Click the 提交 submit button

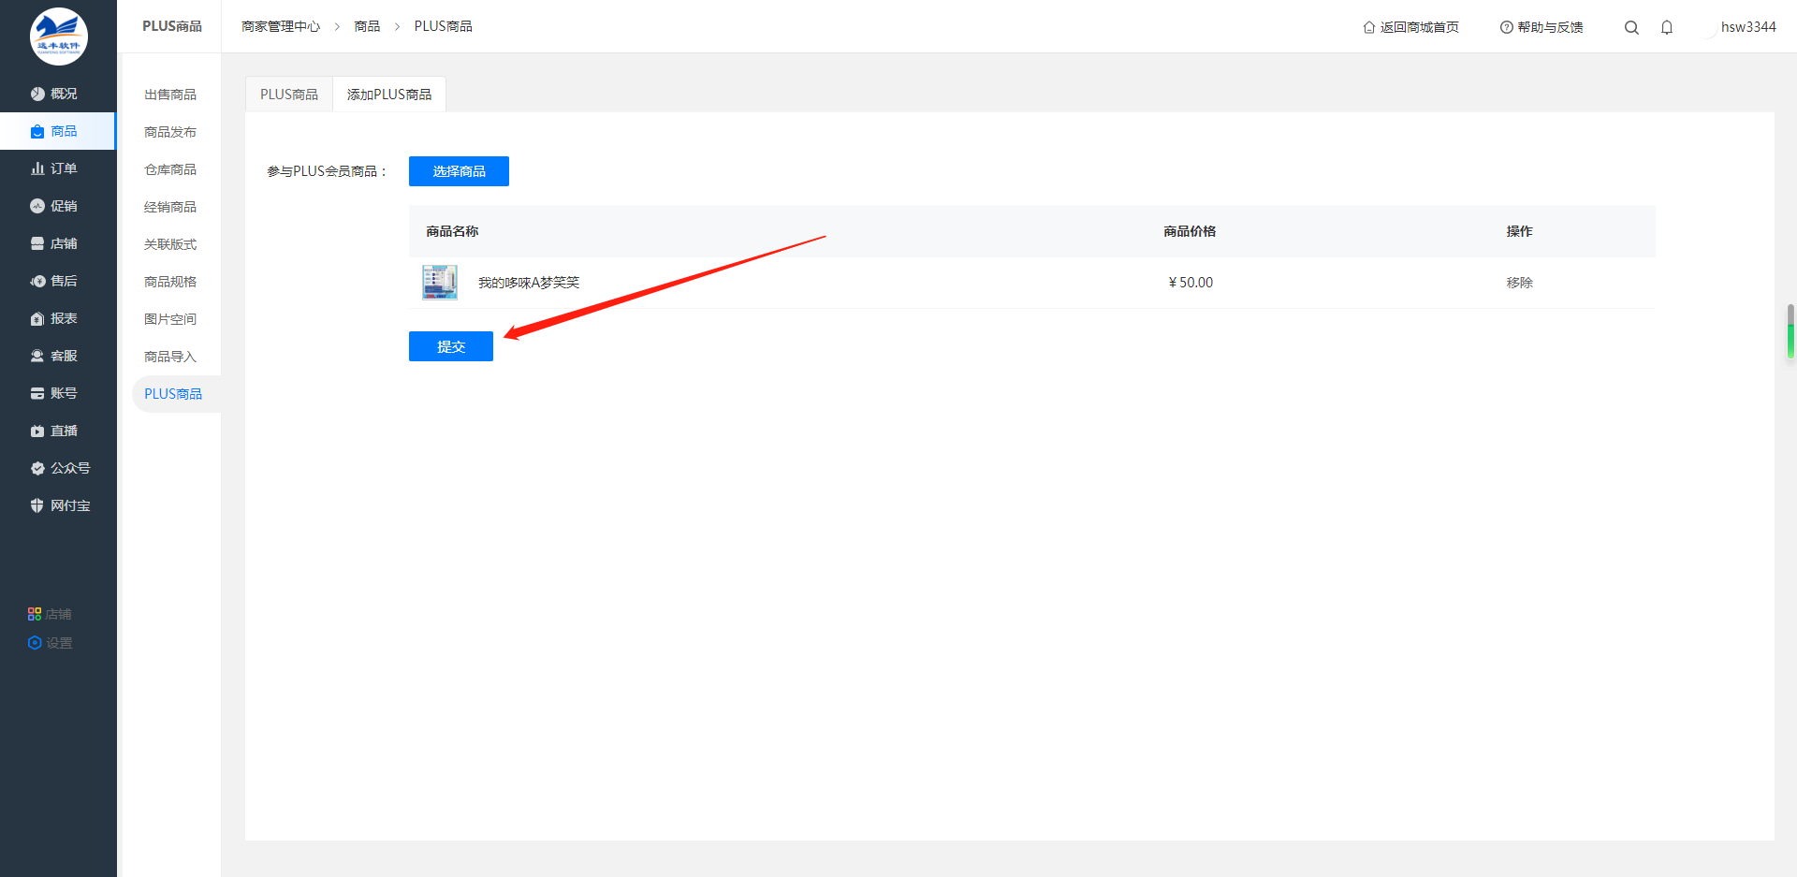[x=451, y=346]
